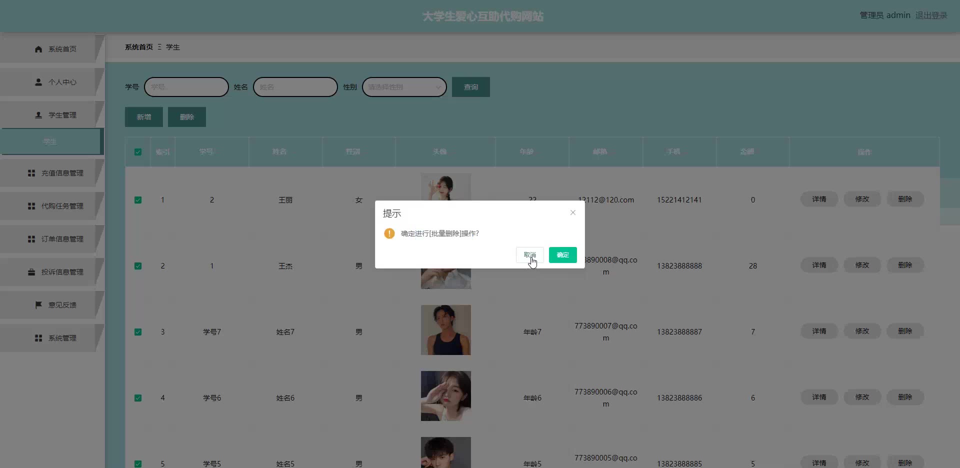Click the user icon beside 学生管理
960x468 pixels.
tap(38, 115)
